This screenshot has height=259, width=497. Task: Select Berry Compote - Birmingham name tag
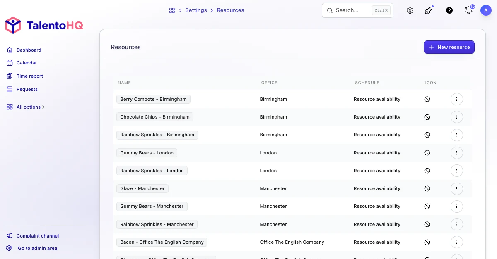click(x=153, y=99)
